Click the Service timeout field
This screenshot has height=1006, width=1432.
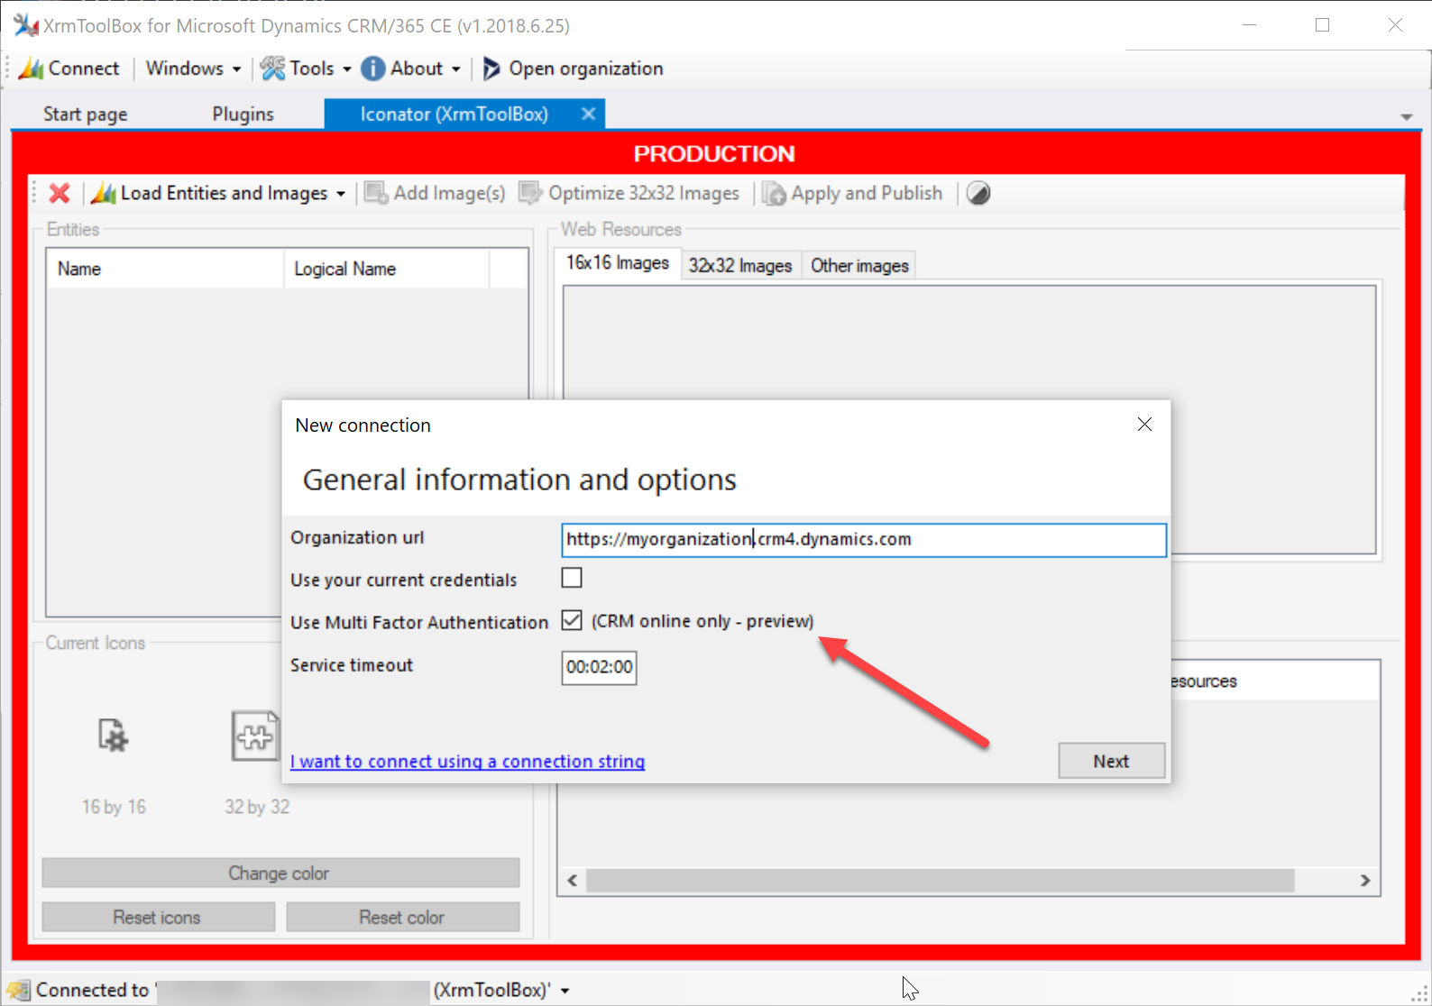[x=599, y=667]
